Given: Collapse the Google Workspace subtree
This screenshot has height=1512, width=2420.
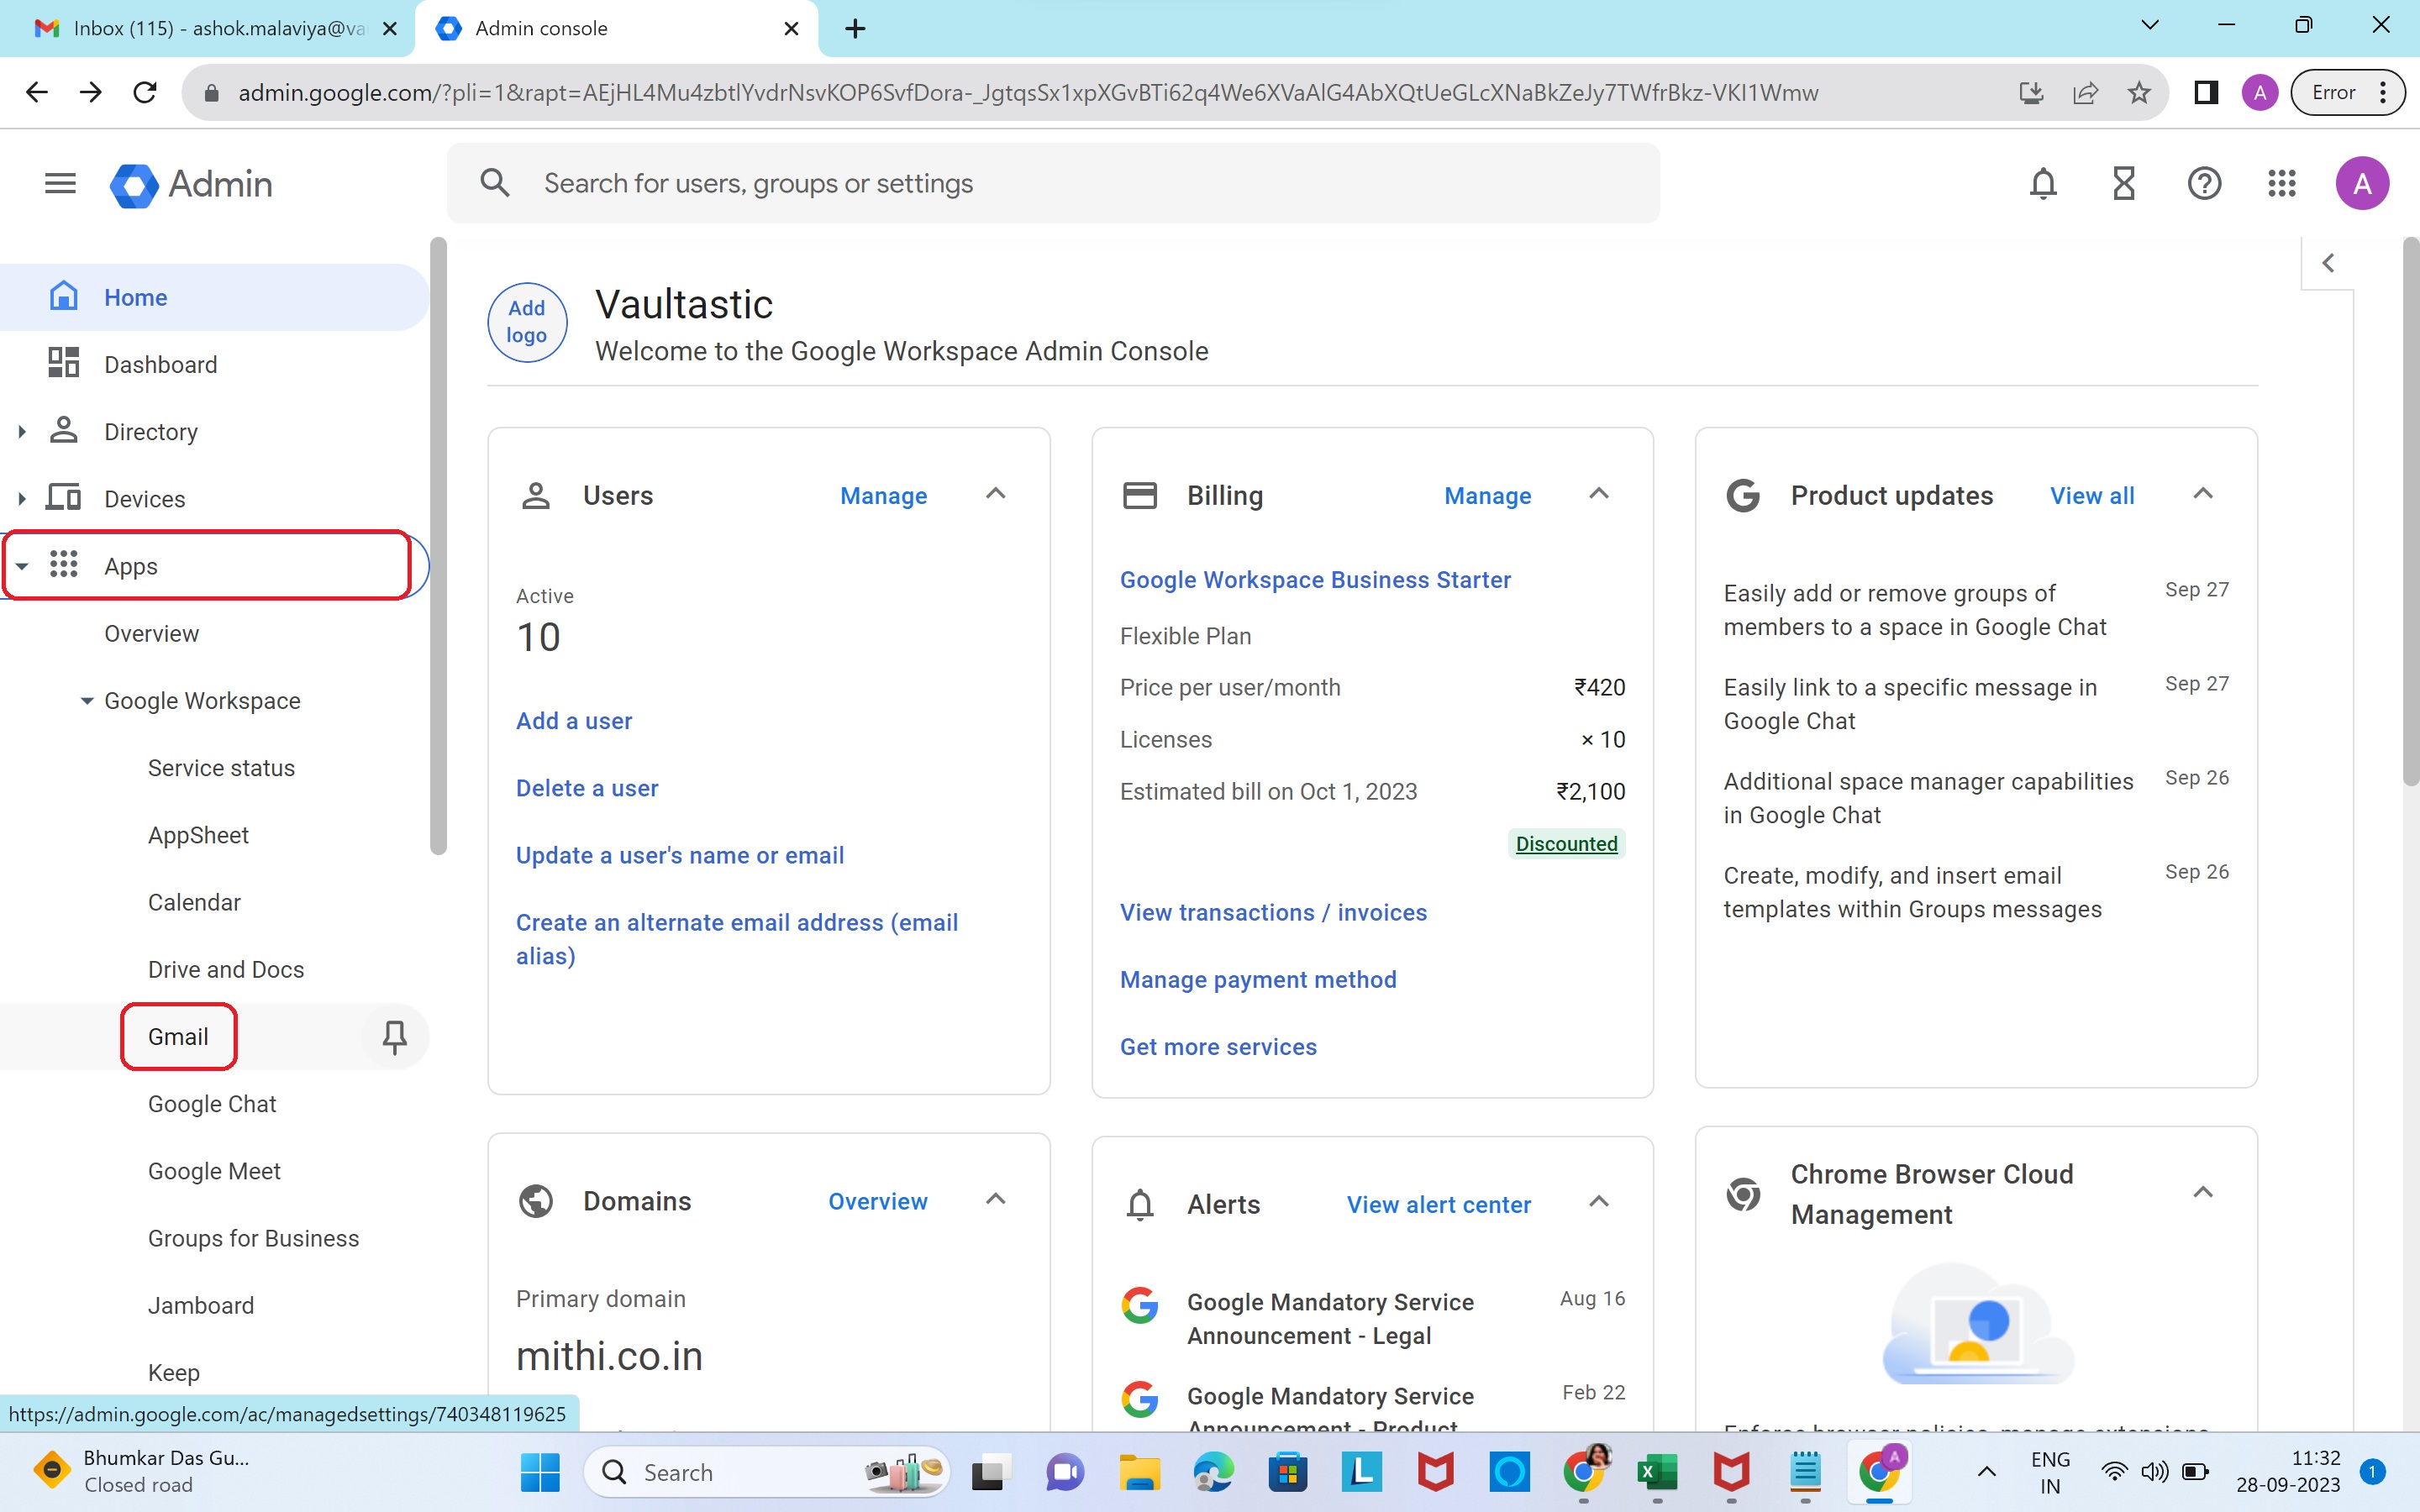Looking at the screenshot, I should (x=87, y=701).
